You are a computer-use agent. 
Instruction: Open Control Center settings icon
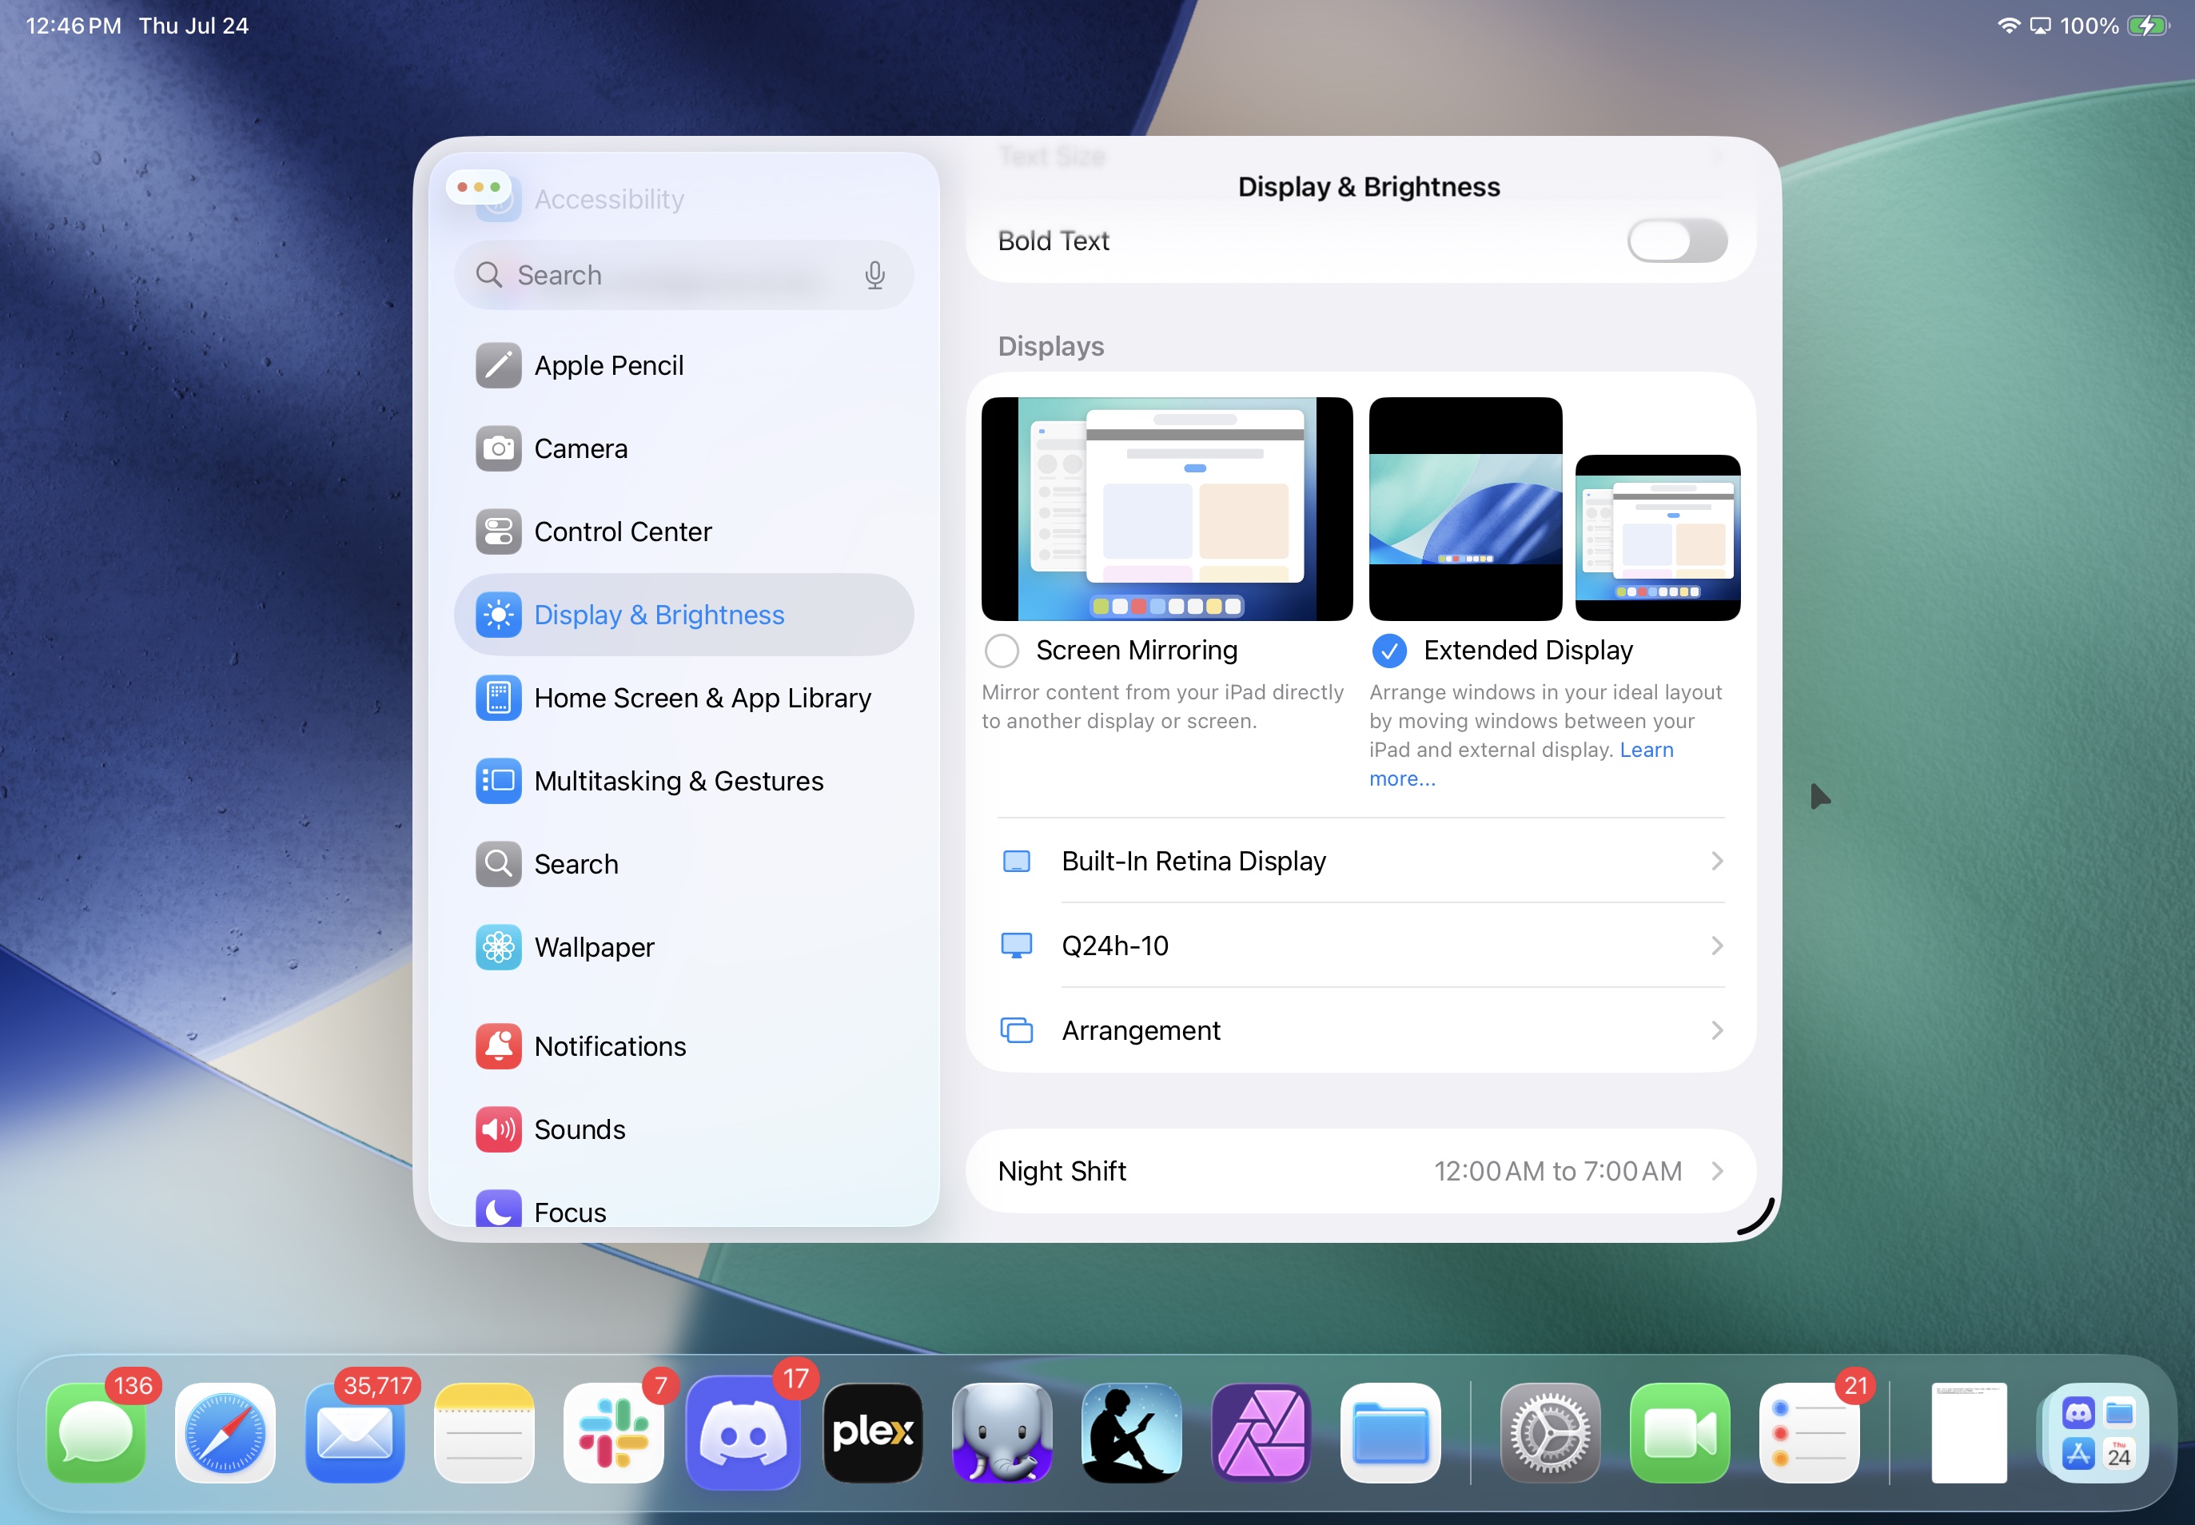[498, 532]
